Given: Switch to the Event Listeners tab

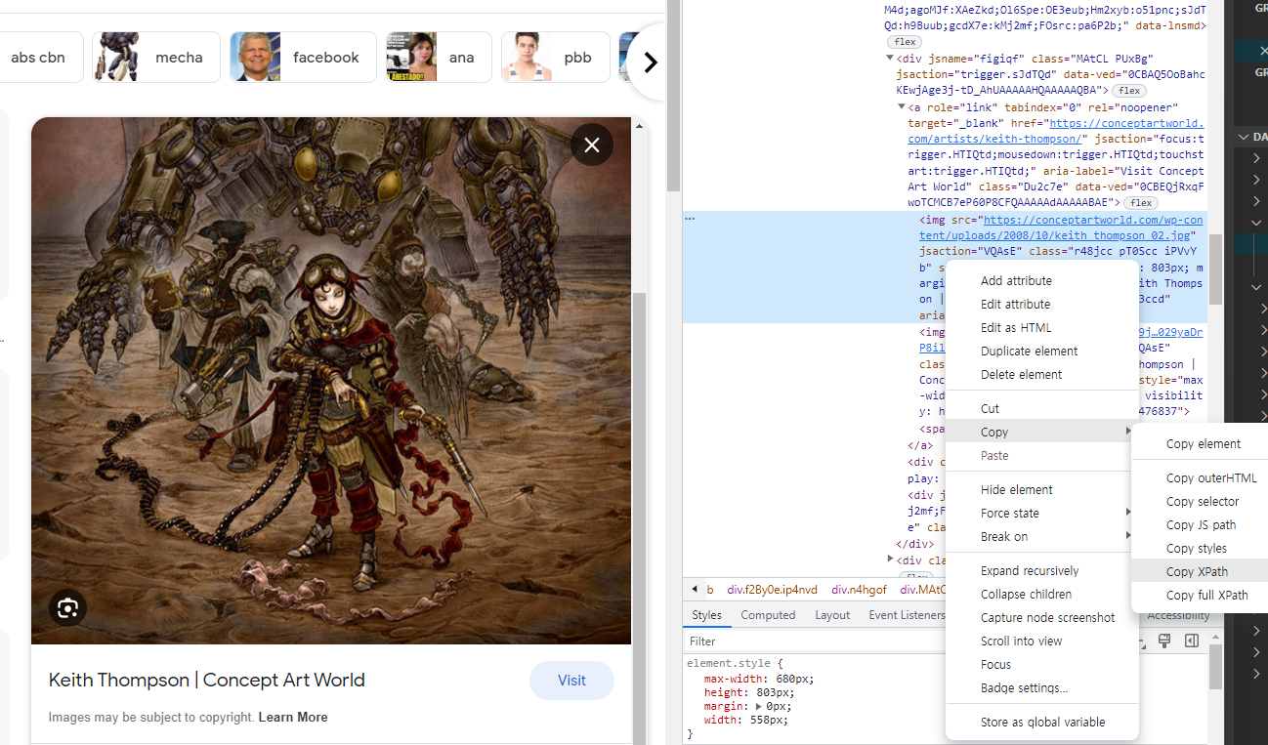Looking at the screenshot, I should tap(907, 615).
